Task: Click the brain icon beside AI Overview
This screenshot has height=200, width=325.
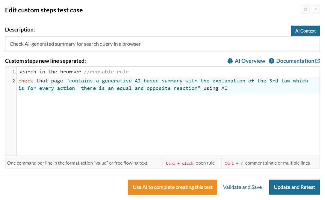Action: 230,61
